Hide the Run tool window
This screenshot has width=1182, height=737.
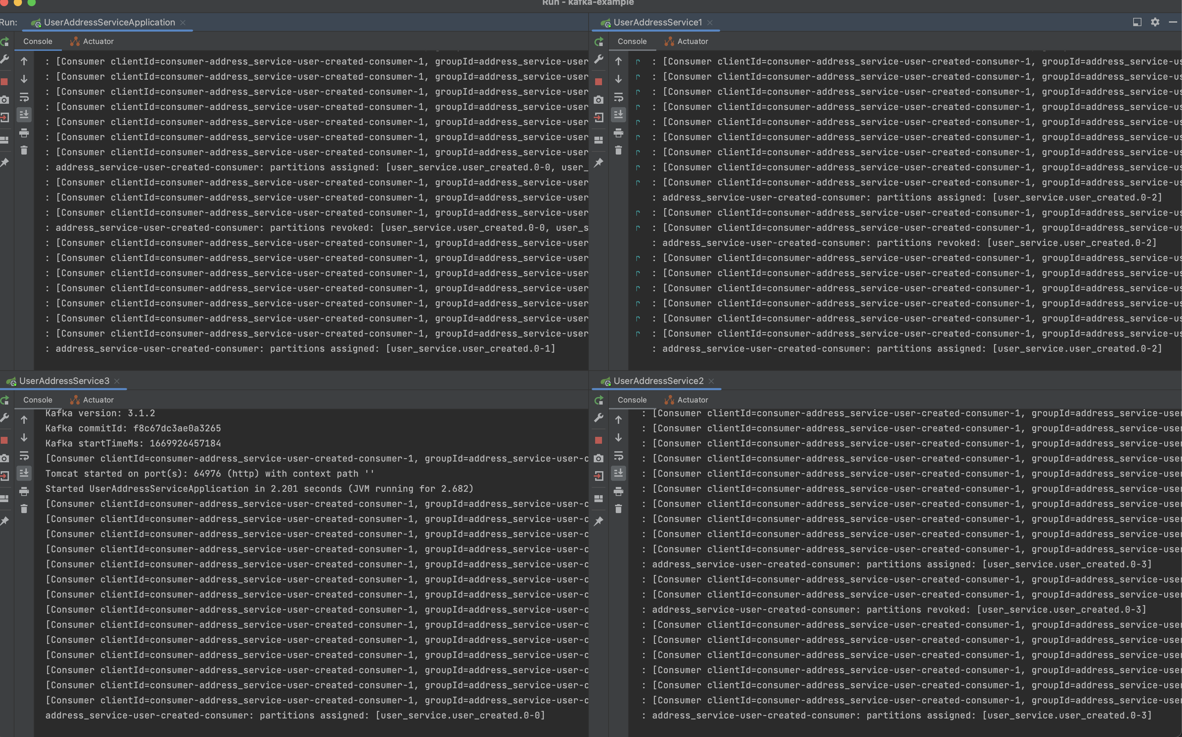(1173, 22)
